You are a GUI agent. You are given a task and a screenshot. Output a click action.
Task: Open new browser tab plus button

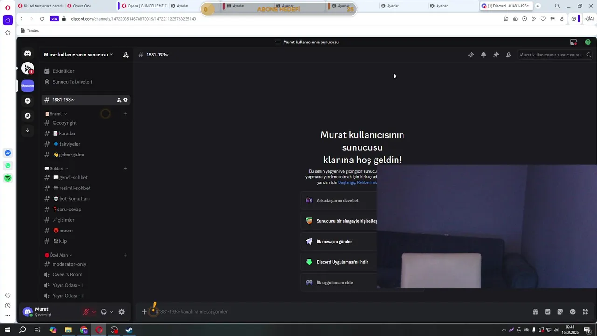pyautogui.click(x=538, y=6)
